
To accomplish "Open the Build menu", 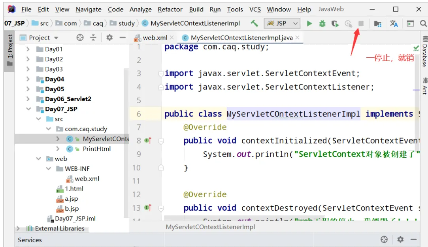I will 196,9.
